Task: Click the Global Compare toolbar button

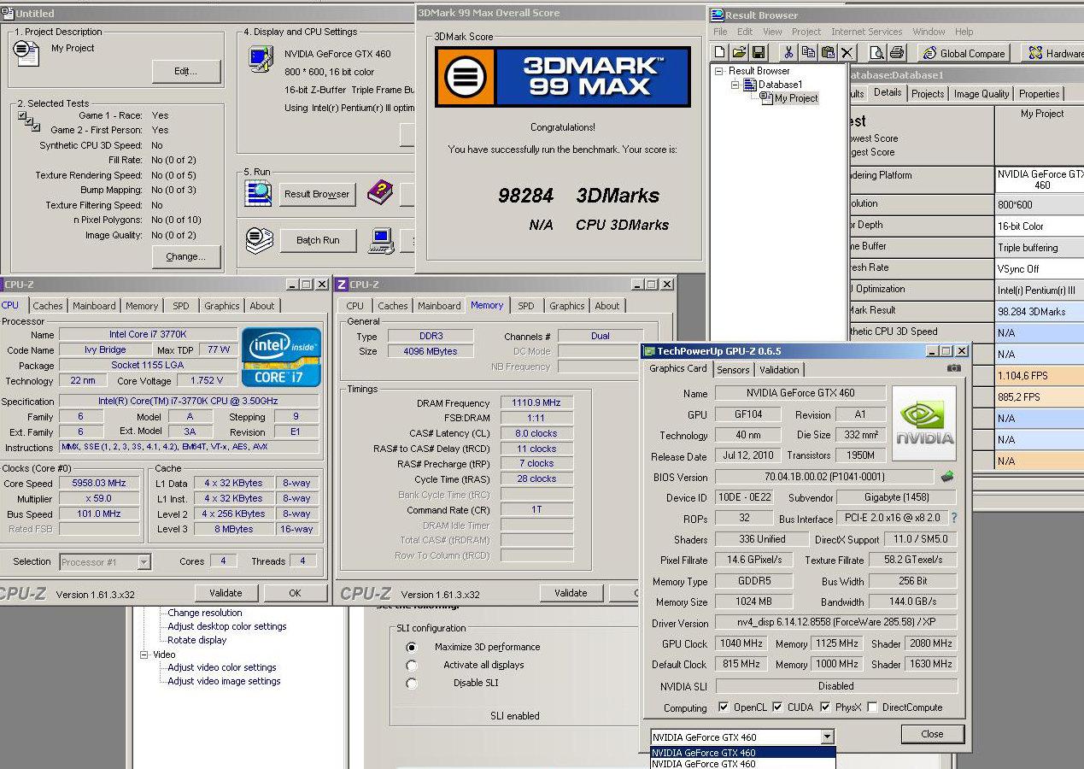Action: 964,53
